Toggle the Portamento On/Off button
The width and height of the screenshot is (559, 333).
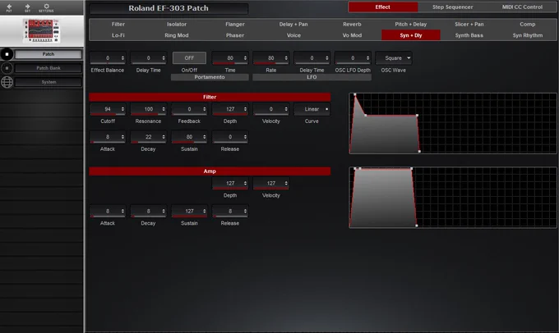click(x=189, y=58)
